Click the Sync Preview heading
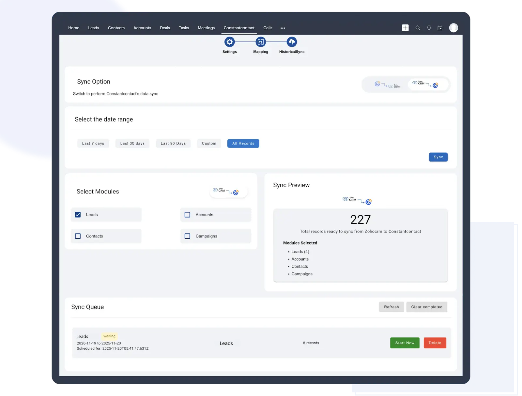The width and height of the screenshot is (522, 396). click(291, 185)
